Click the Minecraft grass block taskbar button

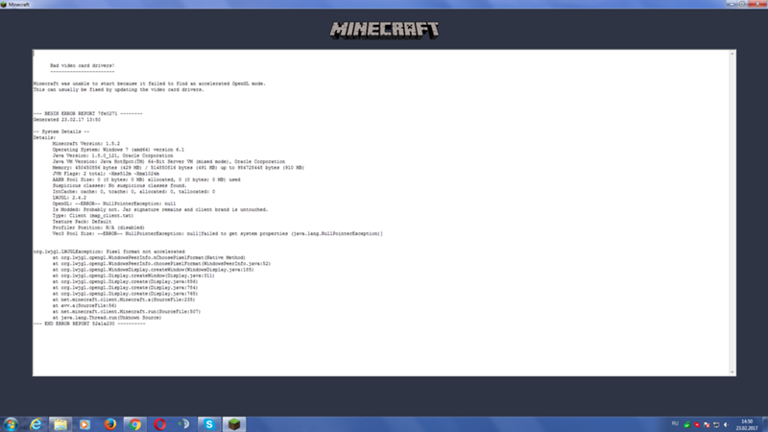pos(234,424)
